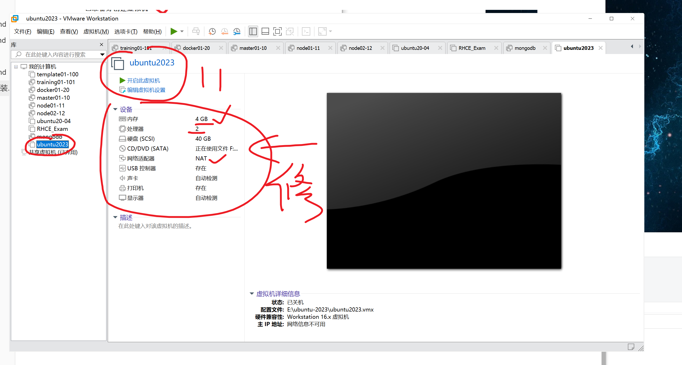The image size is (682, 365).
Task: Enter full screen mode icon
Action: (278, 31)
